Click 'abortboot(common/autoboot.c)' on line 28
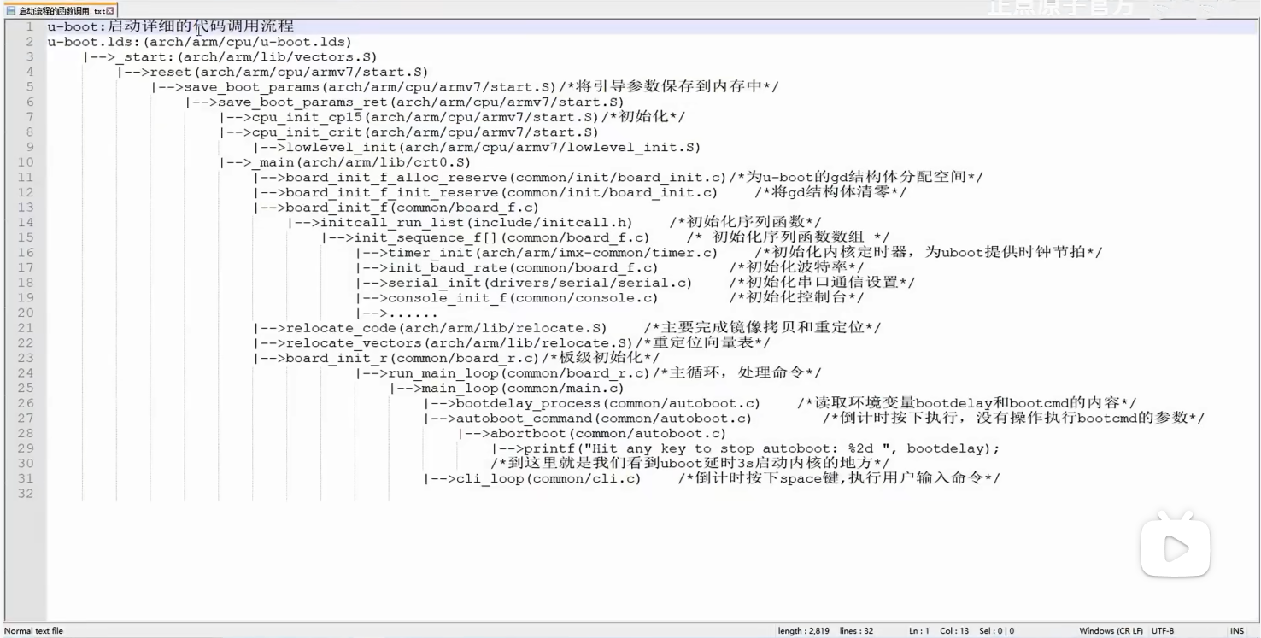Image resolution: width=1261 pixels, height=638 pixels. tap(607, 433)
